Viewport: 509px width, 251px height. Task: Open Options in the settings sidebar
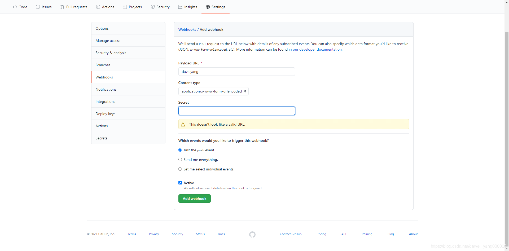(128, 28)
